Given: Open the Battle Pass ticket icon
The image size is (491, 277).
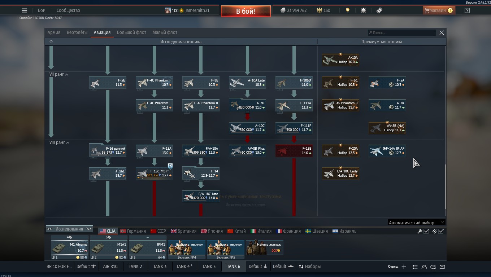Looking at the screenshot, I should coord(379,10).
